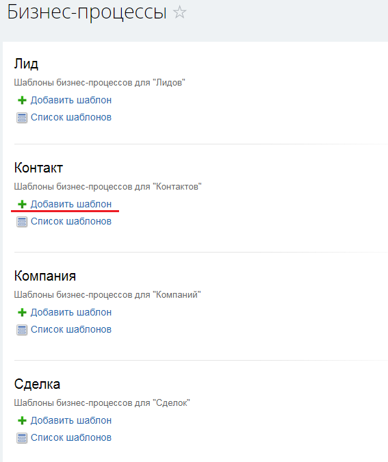Click the Контакт section heading
388x462 pixels.
38,168
